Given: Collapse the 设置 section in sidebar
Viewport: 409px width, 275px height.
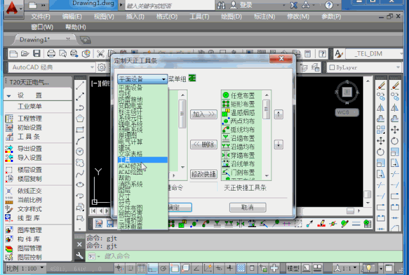Looking at the screenshot, I should [9, 96].
